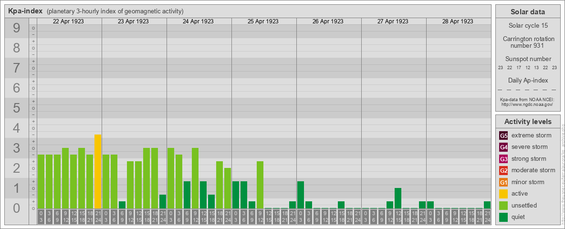Click the '26 Apr 1923' date header
The height and width of the screenshot is (229, 565).
click(328, 21)
